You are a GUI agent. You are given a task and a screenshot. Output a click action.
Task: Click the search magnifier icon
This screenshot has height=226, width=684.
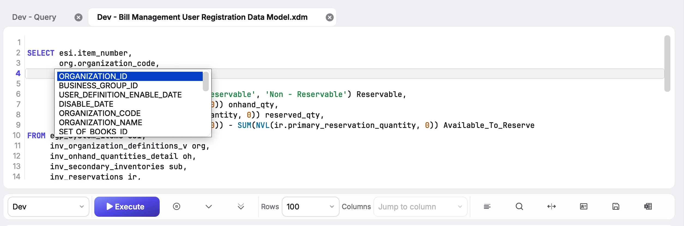(x=519, y=207)
